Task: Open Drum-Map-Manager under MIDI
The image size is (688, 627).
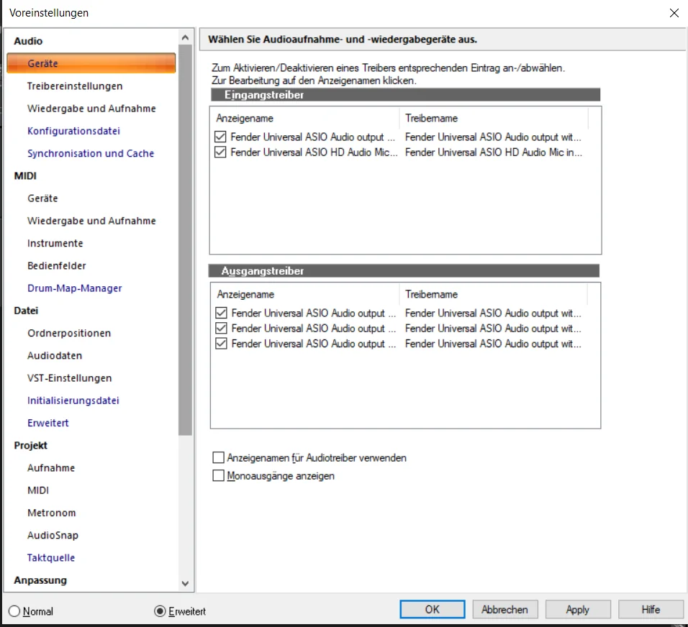Action: click(75, 288)
